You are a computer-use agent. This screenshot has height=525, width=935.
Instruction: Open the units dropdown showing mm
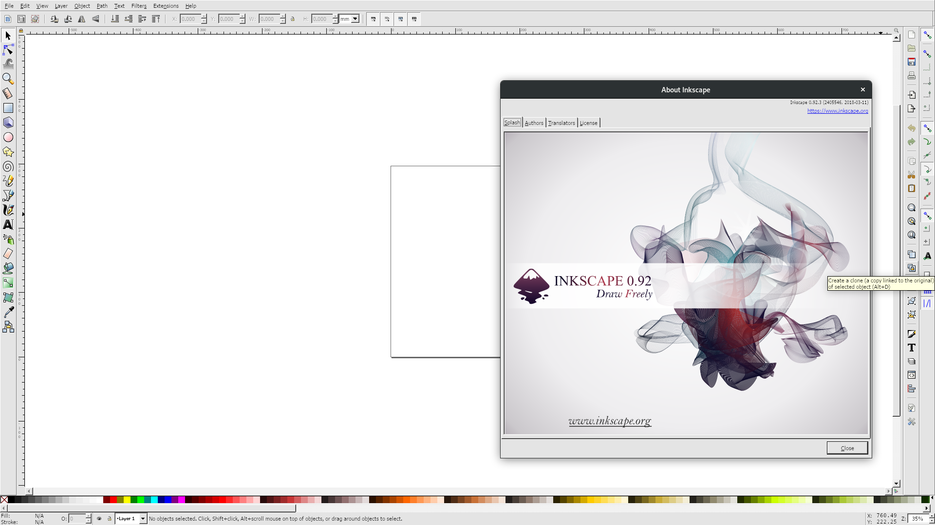[349, 19]
